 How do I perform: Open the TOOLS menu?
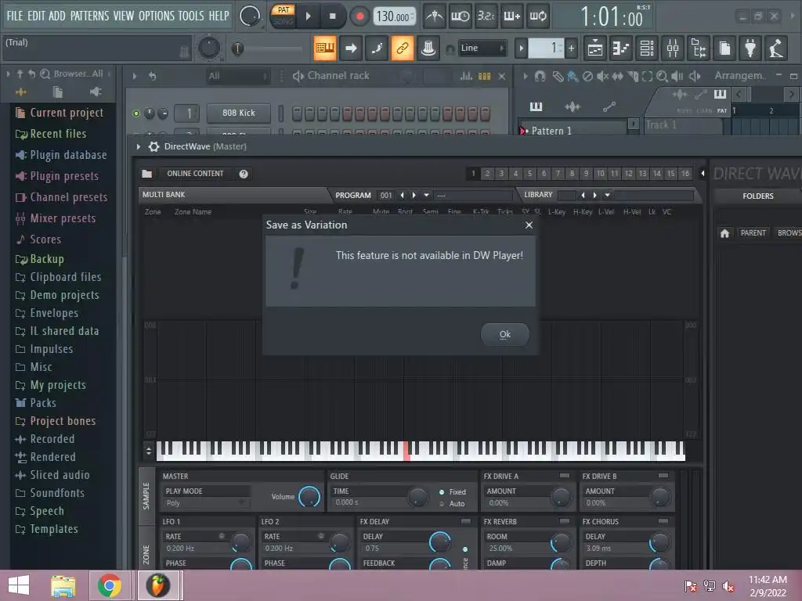point(191,16)
